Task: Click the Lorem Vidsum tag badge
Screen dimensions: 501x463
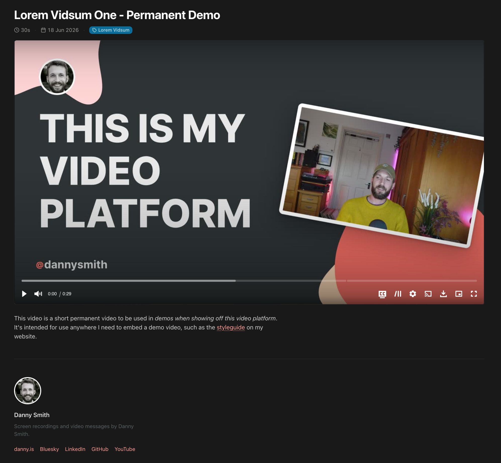Action: pos(111,30)
